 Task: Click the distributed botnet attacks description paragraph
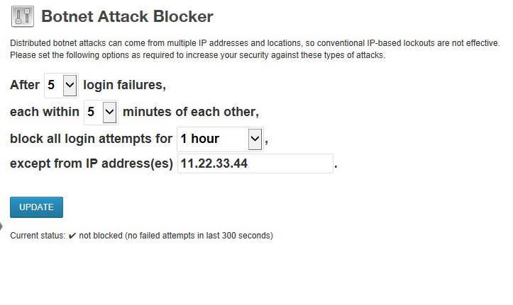tap(255, 49)
